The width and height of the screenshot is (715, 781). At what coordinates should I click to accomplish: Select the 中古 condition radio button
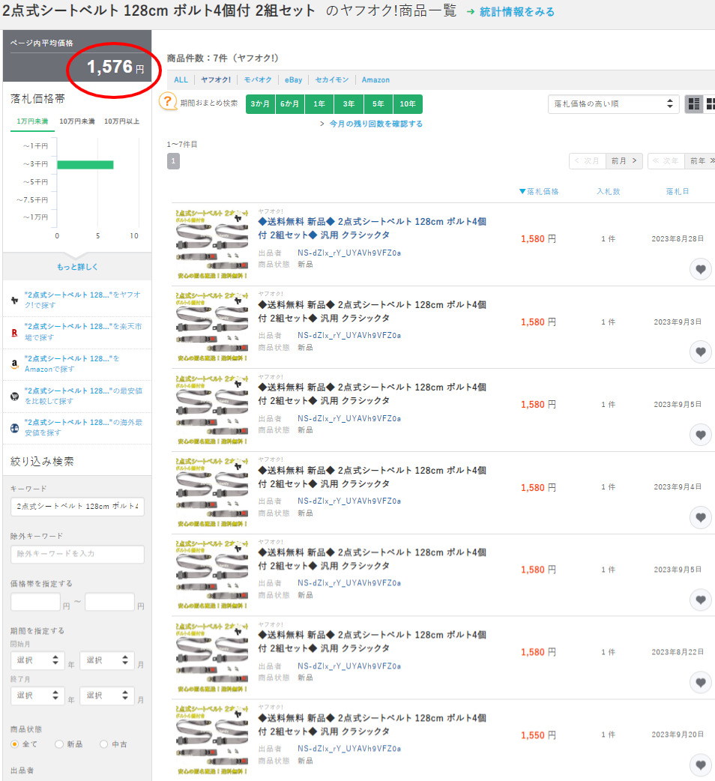click(x=103, y=744)
